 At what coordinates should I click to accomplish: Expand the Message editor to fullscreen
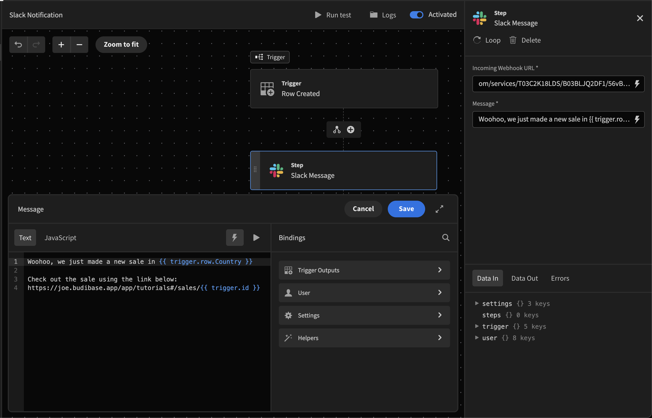coord(439,209)
